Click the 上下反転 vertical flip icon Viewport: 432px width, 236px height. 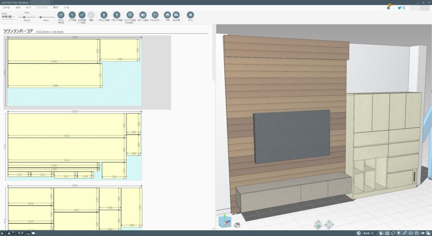(x=72, y=15)
